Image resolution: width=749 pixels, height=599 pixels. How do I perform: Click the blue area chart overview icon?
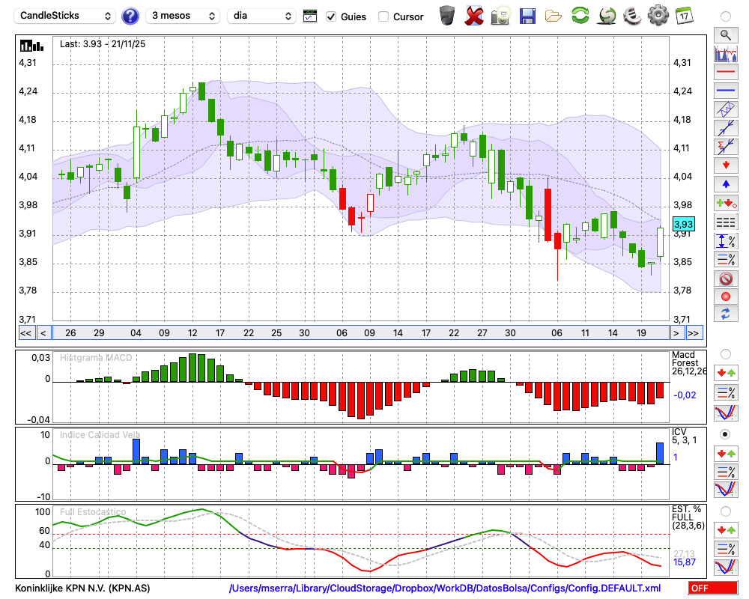[726, 53]
